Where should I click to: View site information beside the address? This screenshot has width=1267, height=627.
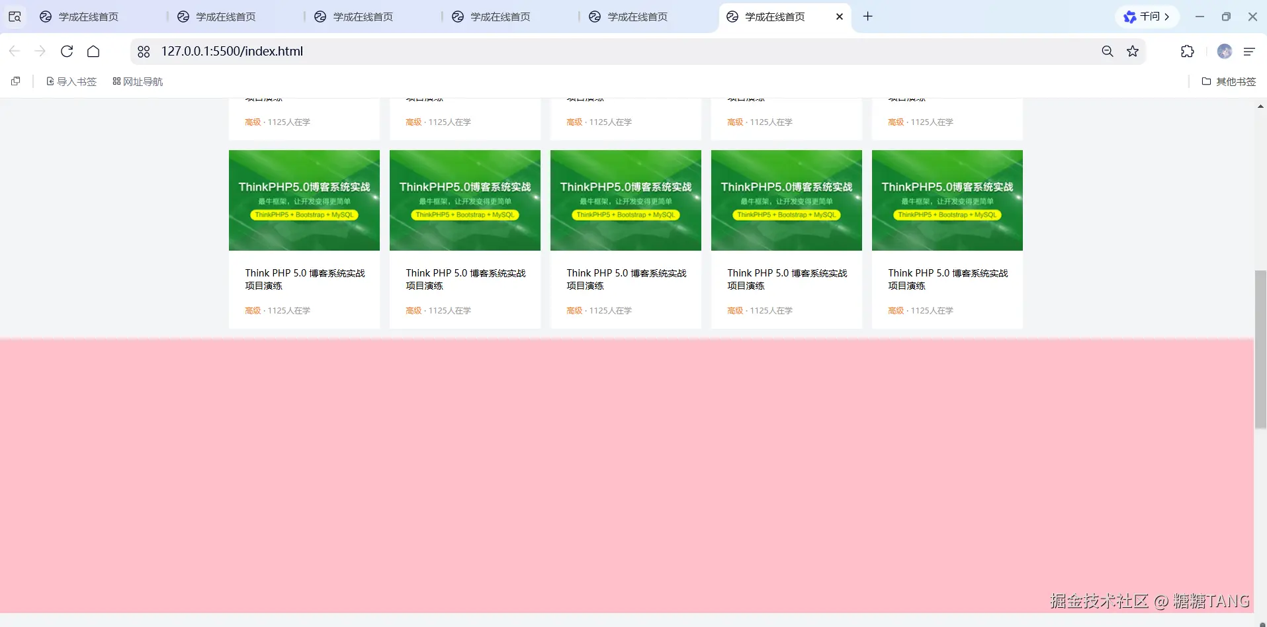pos(144,51)
